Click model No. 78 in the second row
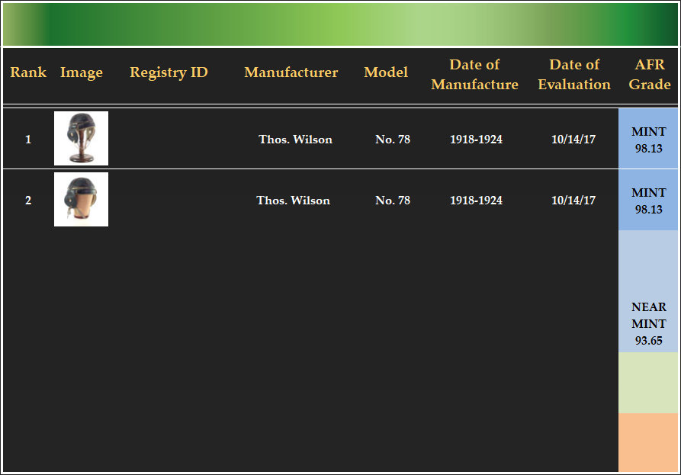The image size is (681, 475). [393, 201]
